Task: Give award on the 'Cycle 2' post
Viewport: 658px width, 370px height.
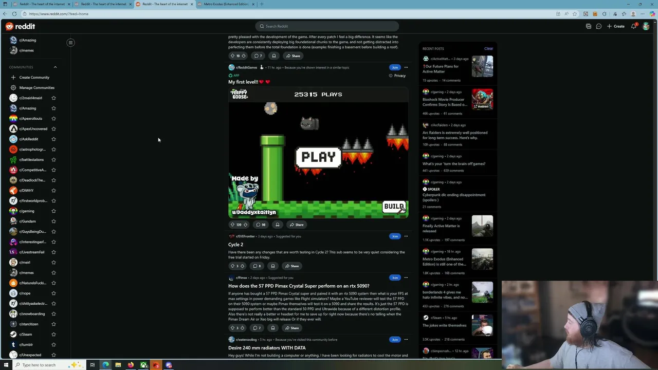Action: 273,266
